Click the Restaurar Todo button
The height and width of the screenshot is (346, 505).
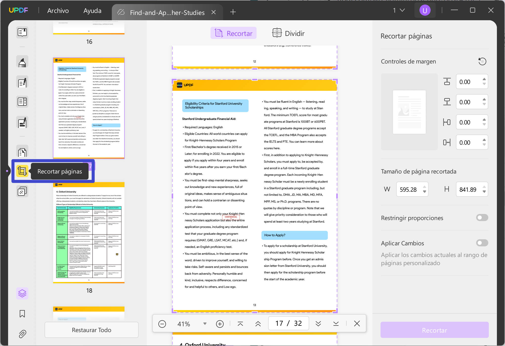click(x=92, y=330)
